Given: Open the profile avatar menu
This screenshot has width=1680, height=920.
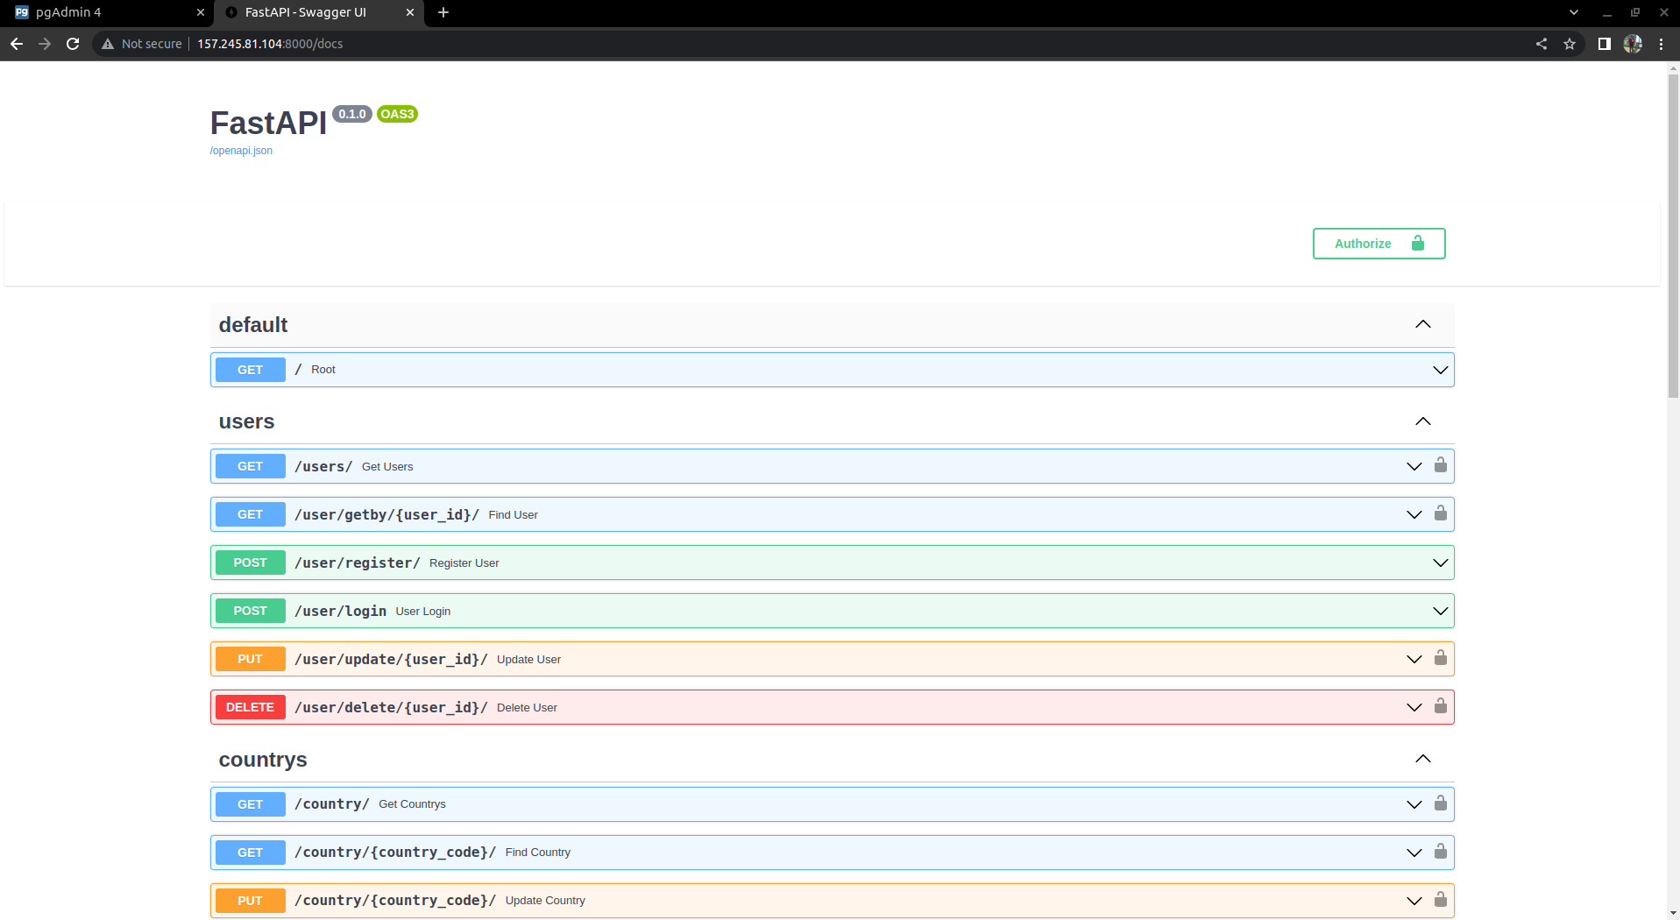Looking at the screenshot, I should pyautogui.click(x=1633, y=44).
